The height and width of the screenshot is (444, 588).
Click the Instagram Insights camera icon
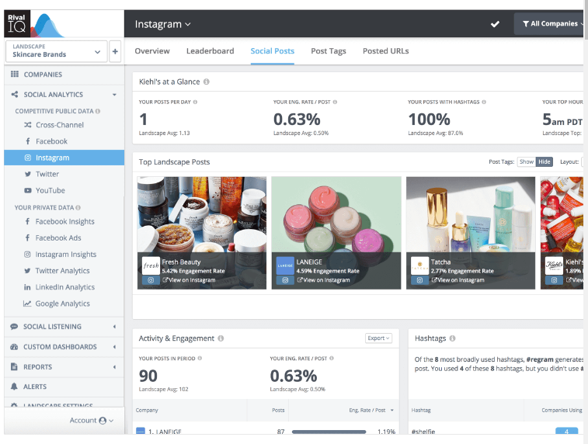27,255
